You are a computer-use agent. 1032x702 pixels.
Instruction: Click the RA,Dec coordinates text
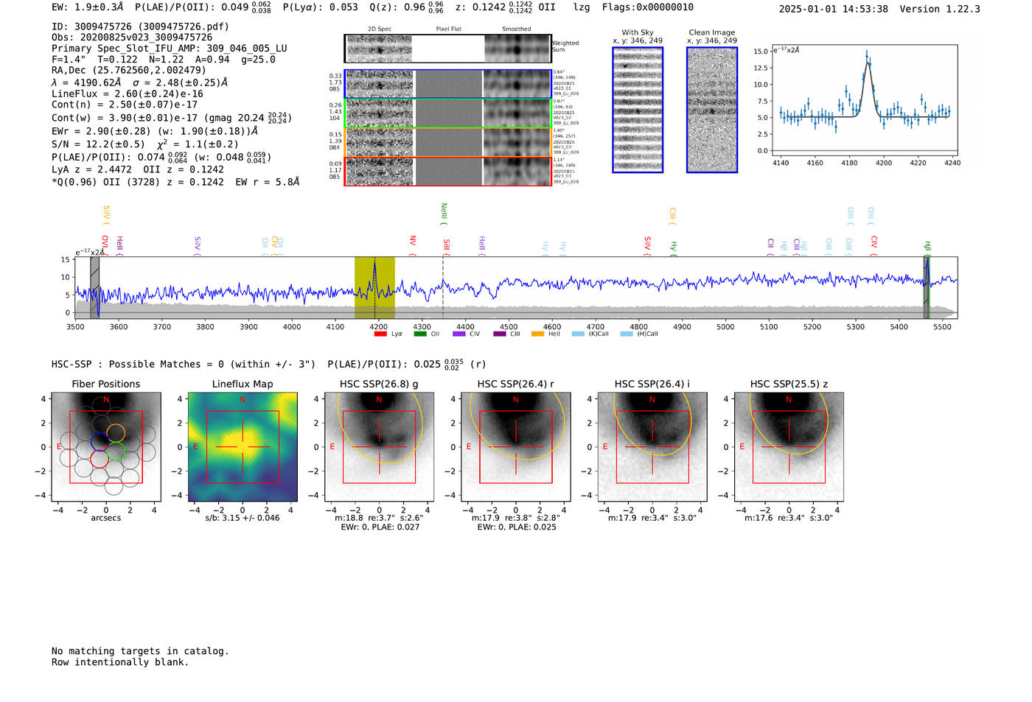coord(129,71)
